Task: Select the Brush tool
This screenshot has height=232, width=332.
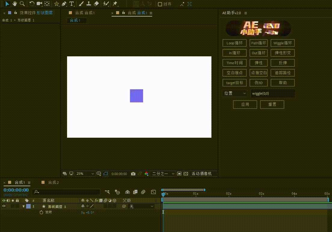Action: (x=81, y=4)
